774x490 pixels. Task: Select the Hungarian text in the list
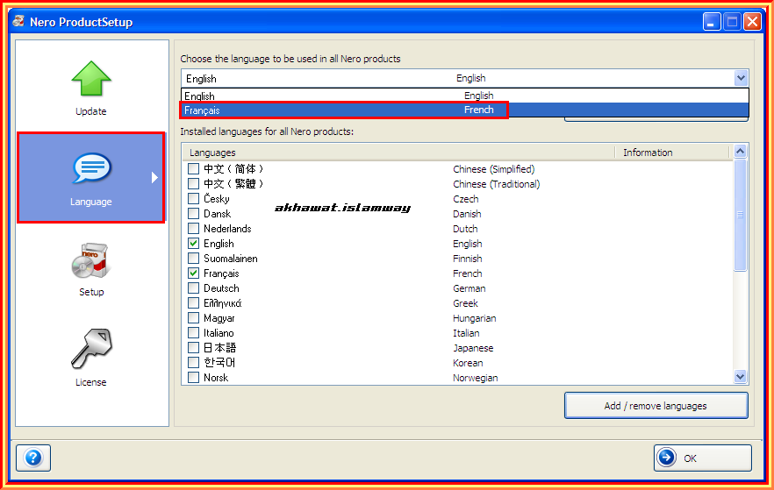tap(475, 318)
